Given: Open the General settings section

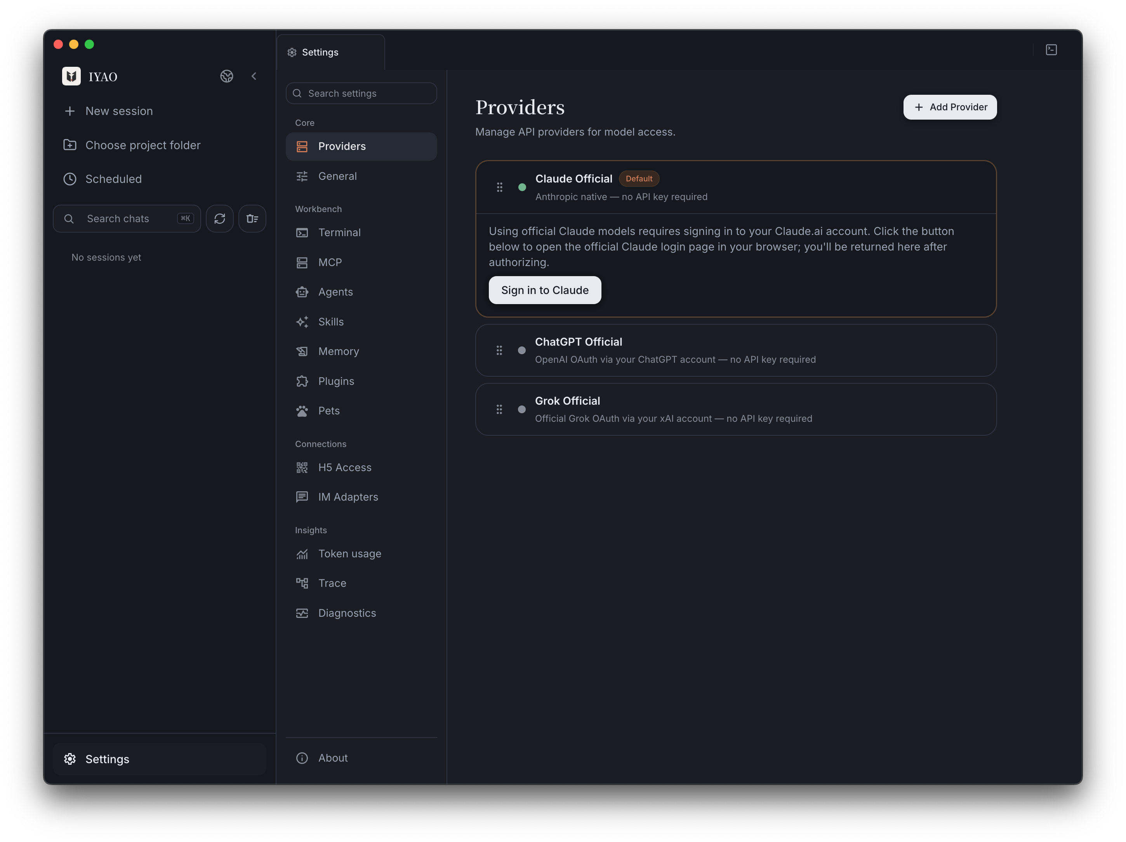Looking at the screenshot, I should [361, 176].
